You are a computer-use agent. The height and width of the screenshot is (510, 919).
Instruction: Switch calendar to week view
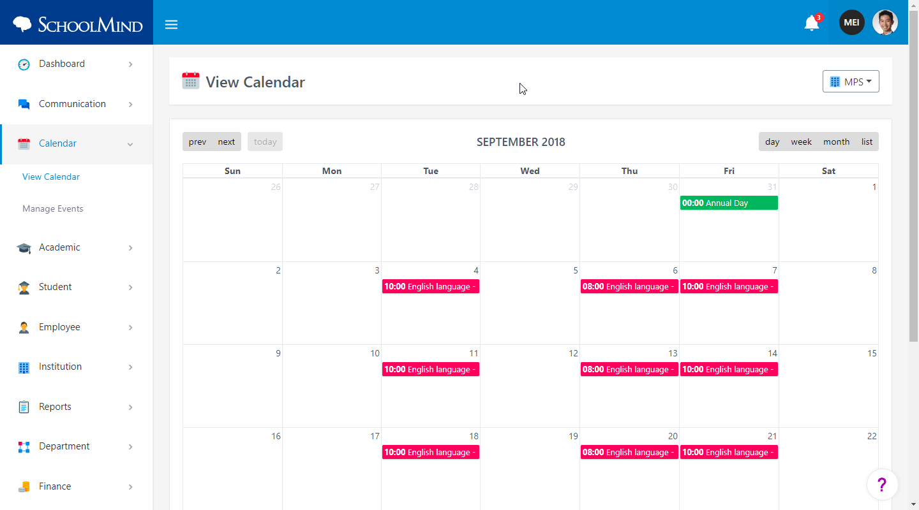pos(801,142)
